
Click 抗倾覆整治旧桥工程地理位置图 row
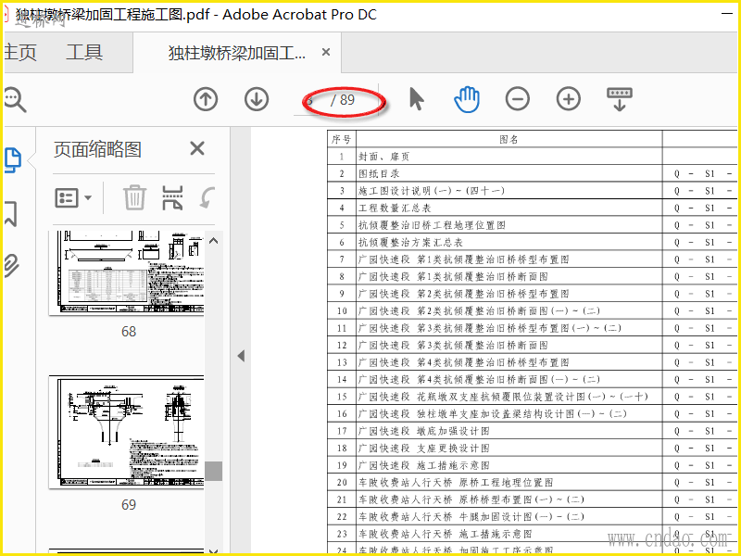(532, 225)
